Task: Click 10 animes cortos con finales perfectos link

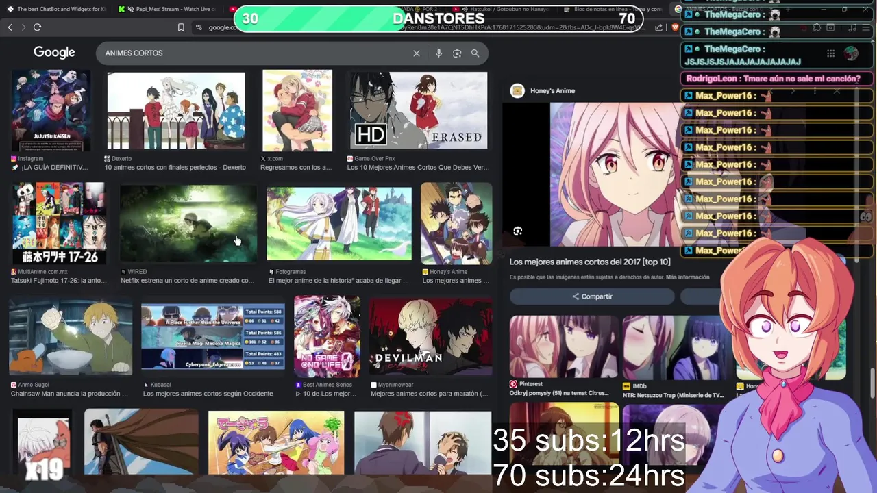Action: [x=175, y=168]
